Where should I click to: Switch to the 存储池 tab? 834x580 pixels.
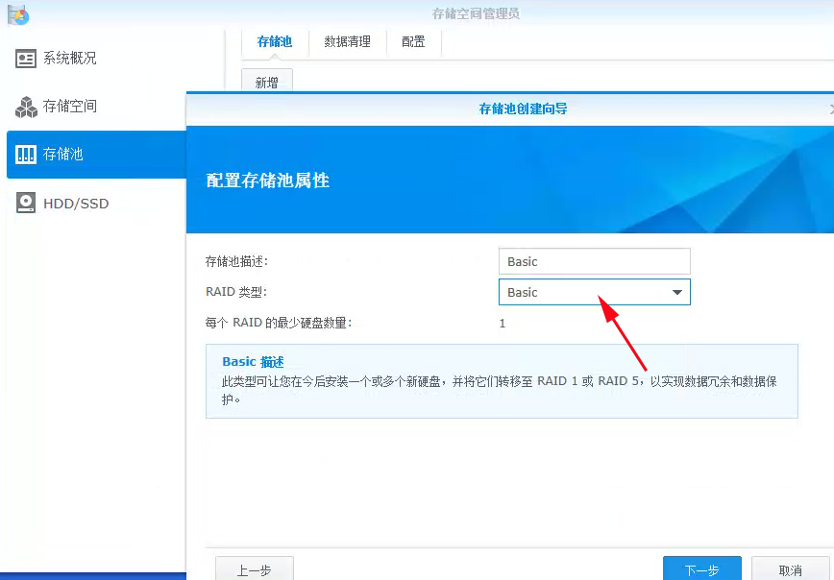275,42
